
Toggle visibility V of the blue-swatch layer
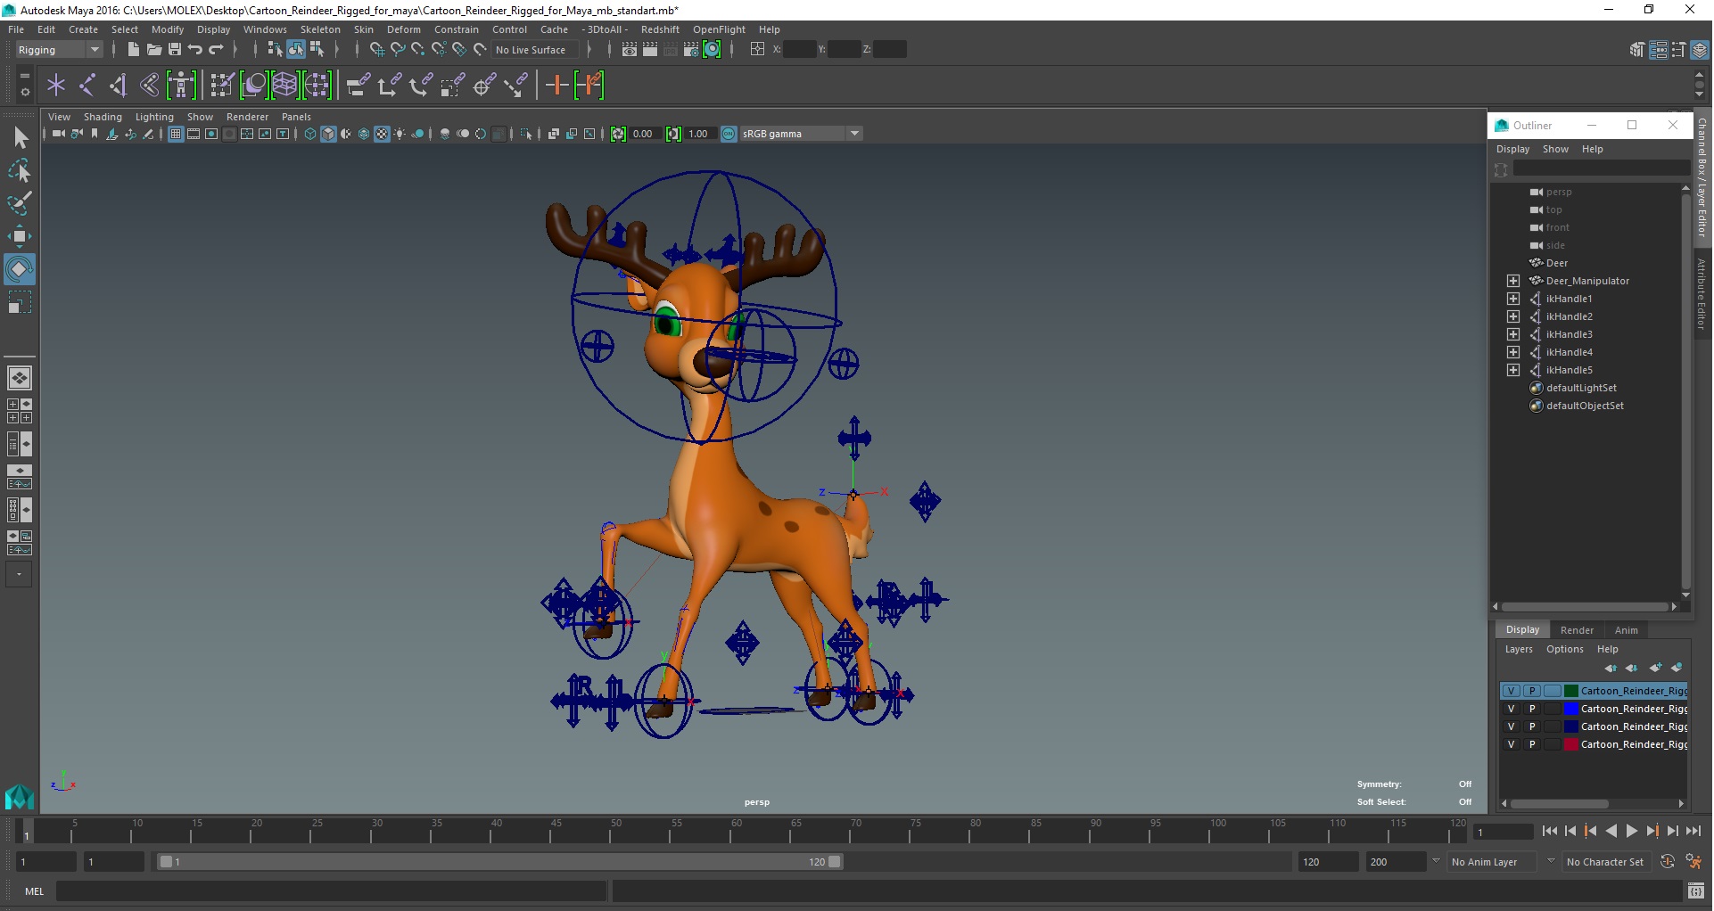(x=1511, y=709)
